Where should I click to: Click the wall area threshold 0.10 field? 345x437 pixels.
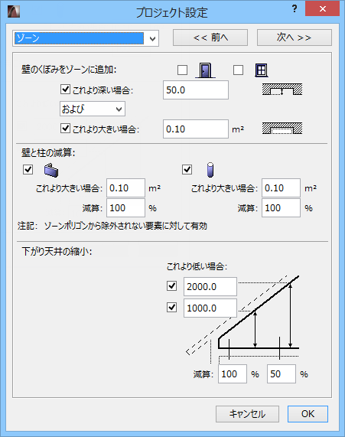pos(125,188)
